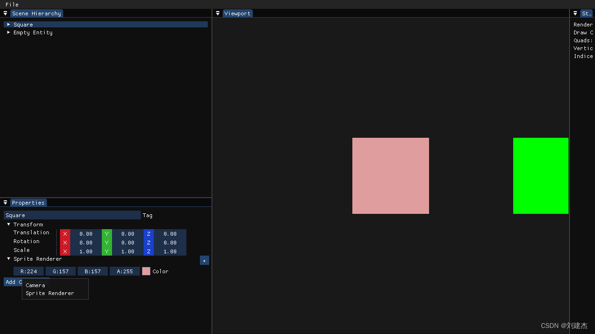Open the File menu
Screen dimensions: 595x334
point(12,4)
